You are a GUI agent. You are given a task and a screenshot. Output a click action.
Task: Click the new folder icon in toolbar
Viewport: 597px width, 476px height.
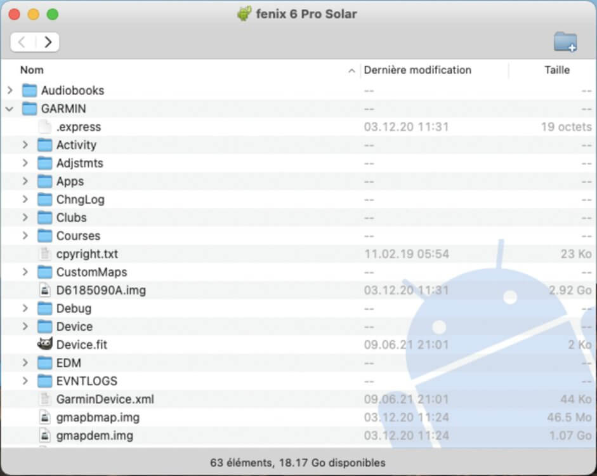click(x=565, y=41)
